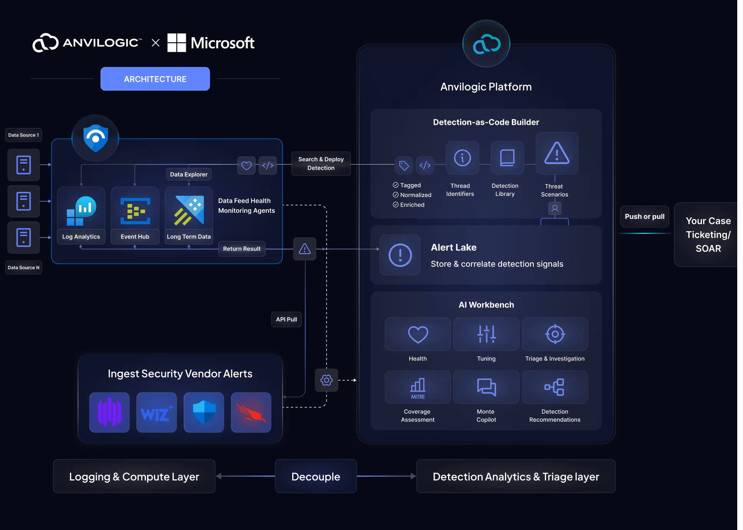The image size is (743, 530).
Task: Select the Search & Deploy Detection label
Action: [x=321, y=164]
